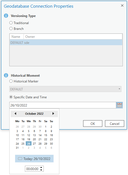
Task: Select Specific Date and Time option
Action: [11, 97]
